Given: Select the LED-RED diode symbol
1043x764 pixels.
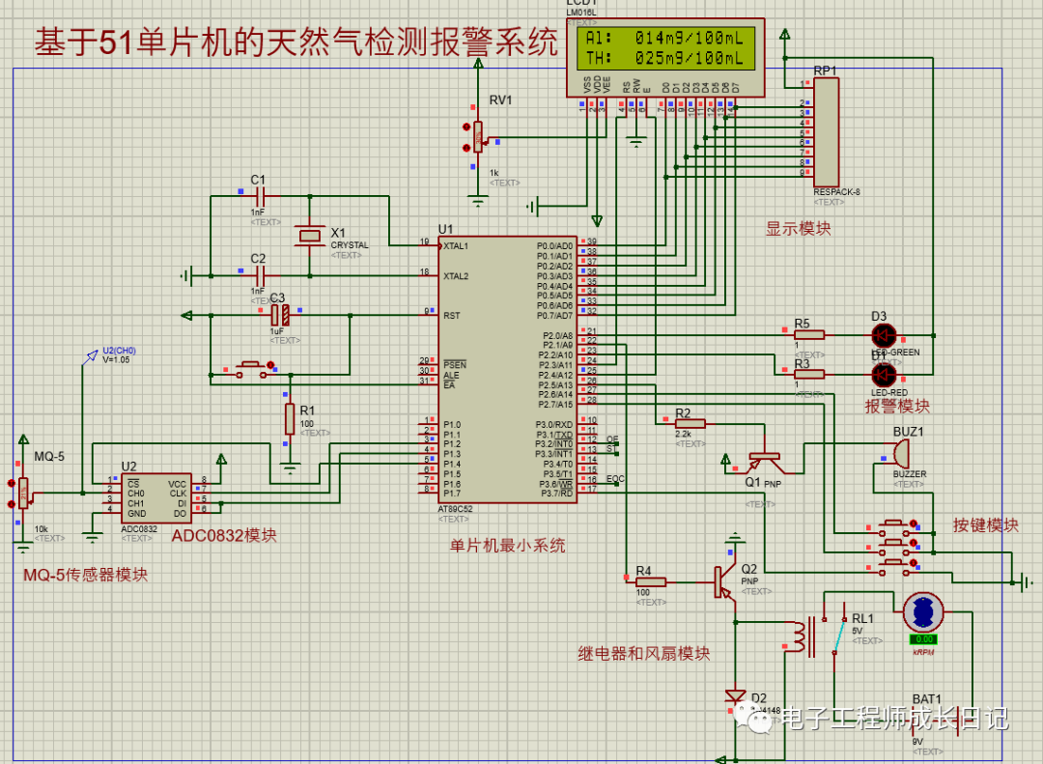Looking at the screenshot, I should coord(884,376).
